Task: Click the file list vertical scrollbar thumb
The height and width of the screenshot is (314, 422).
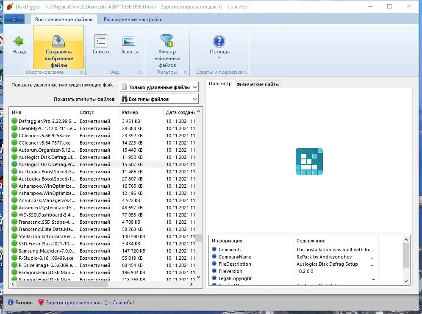Action: click(199, 238)
